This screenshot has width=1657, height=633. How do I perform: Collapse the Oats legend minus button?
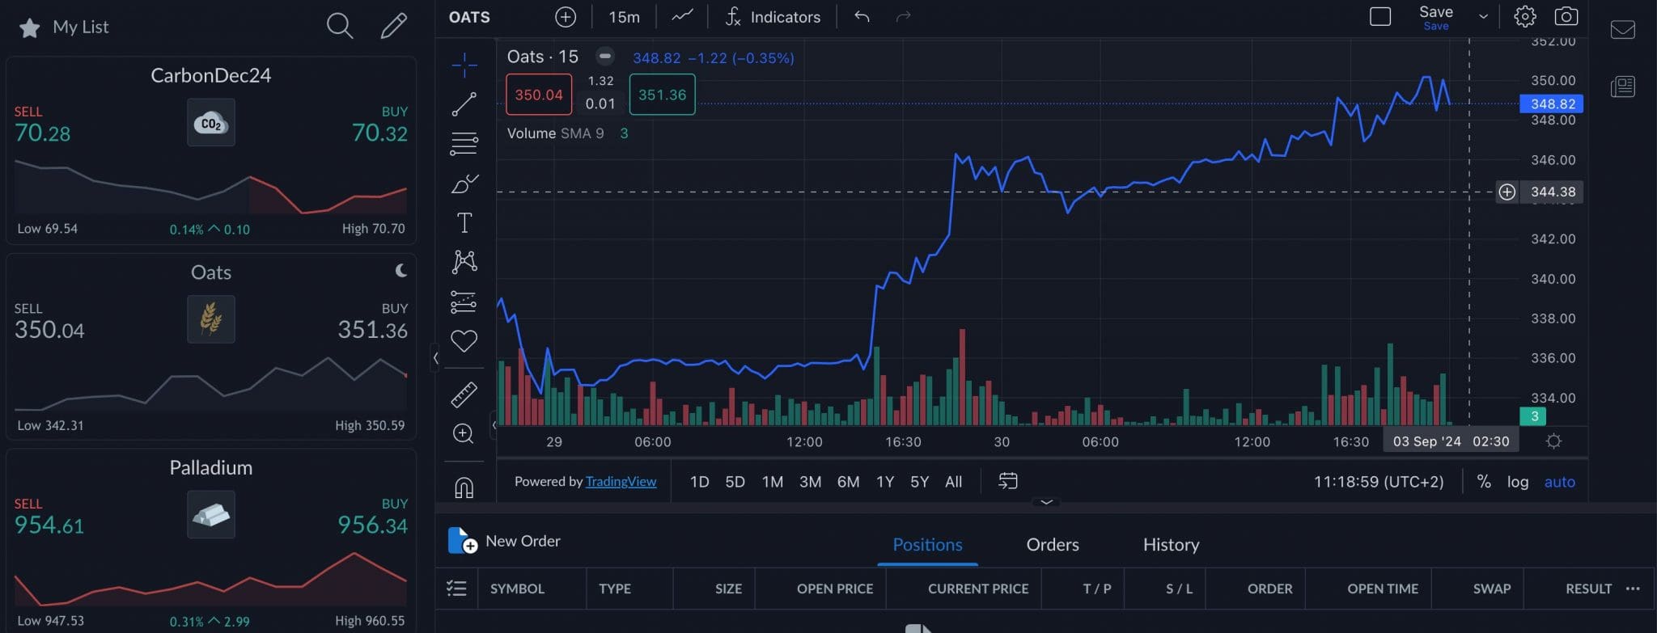coord(604,57)
